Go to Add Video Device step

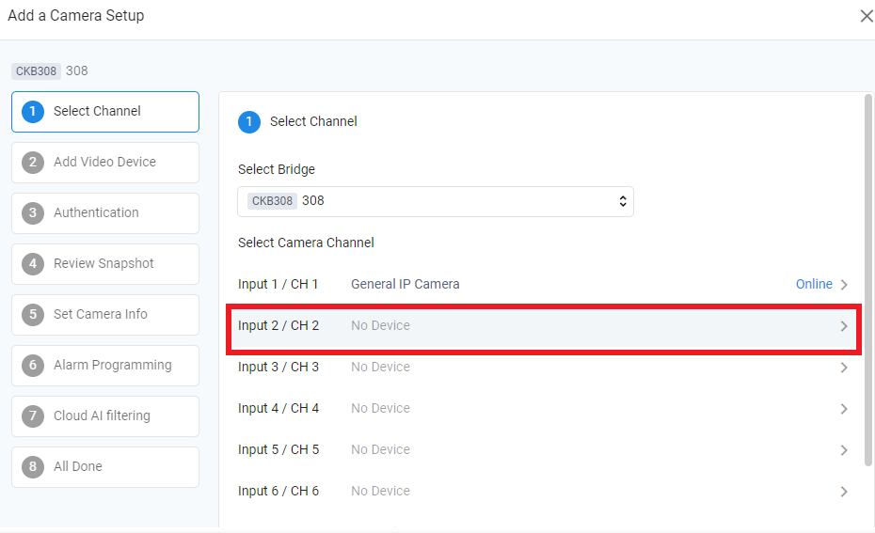click(105, 163)
